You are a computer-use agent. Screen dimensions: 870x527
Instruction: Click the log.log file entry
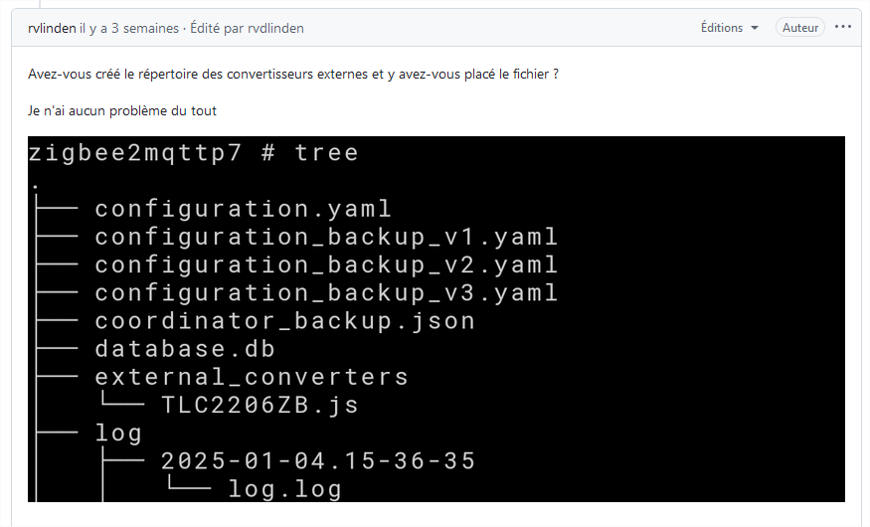(284, 489)
